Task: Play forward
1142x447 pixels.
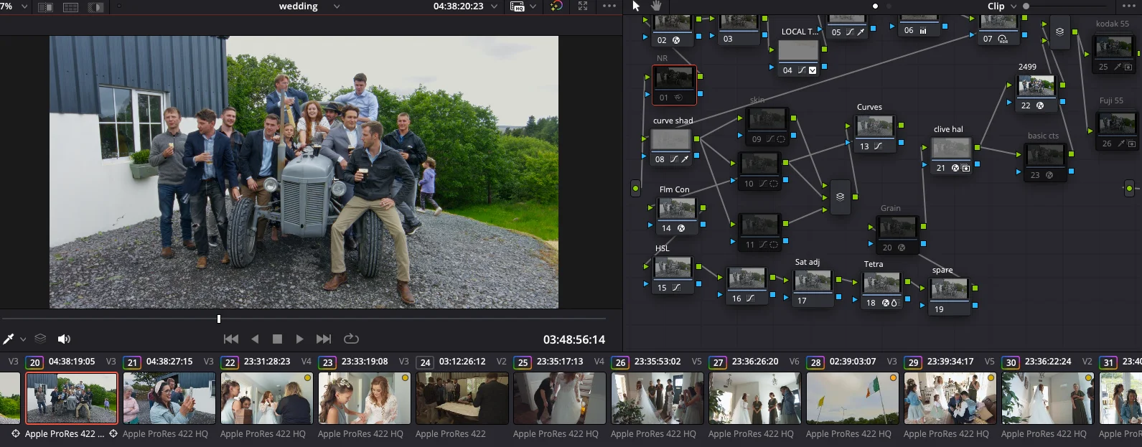Action: click(x=299, y=339)
